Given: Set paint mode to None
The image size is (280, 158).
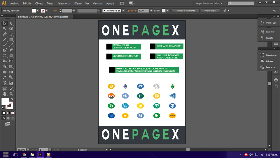Looking at the screenshot, I should 13,113.
